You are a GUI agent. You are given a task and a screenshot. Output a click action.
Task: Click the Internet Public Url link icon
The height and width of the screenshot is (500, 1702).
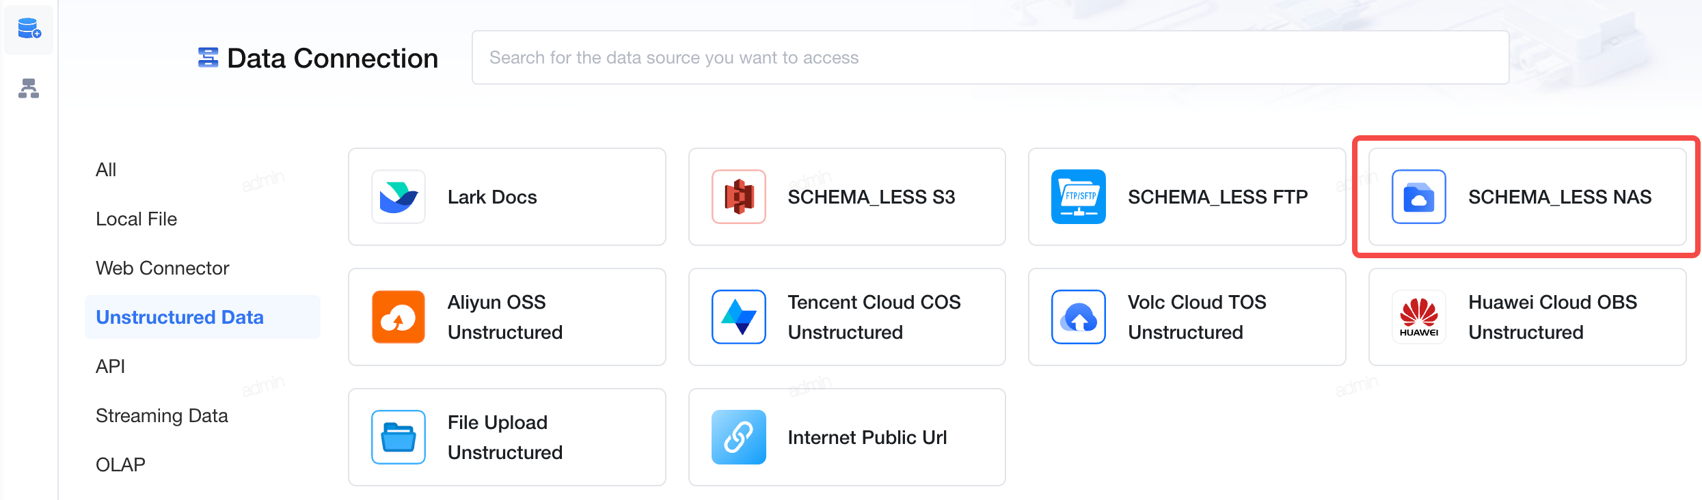(x=739, y=437)
